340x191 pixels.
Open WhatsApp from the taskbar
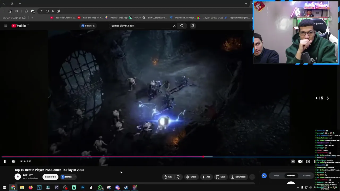(x=100, y=188)
